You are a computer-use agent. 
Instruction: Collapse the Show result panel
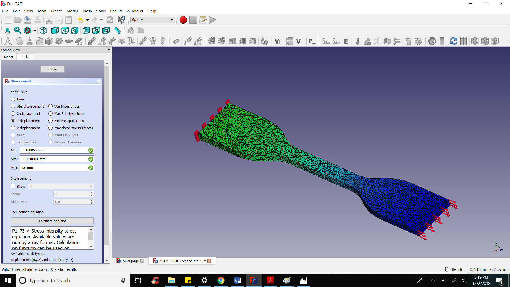(x=99, y=81)
